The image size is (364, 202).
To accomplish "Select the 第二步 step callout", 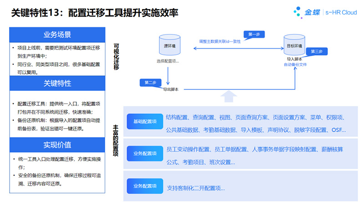I will pyautogui.click(x=151, y=83).
